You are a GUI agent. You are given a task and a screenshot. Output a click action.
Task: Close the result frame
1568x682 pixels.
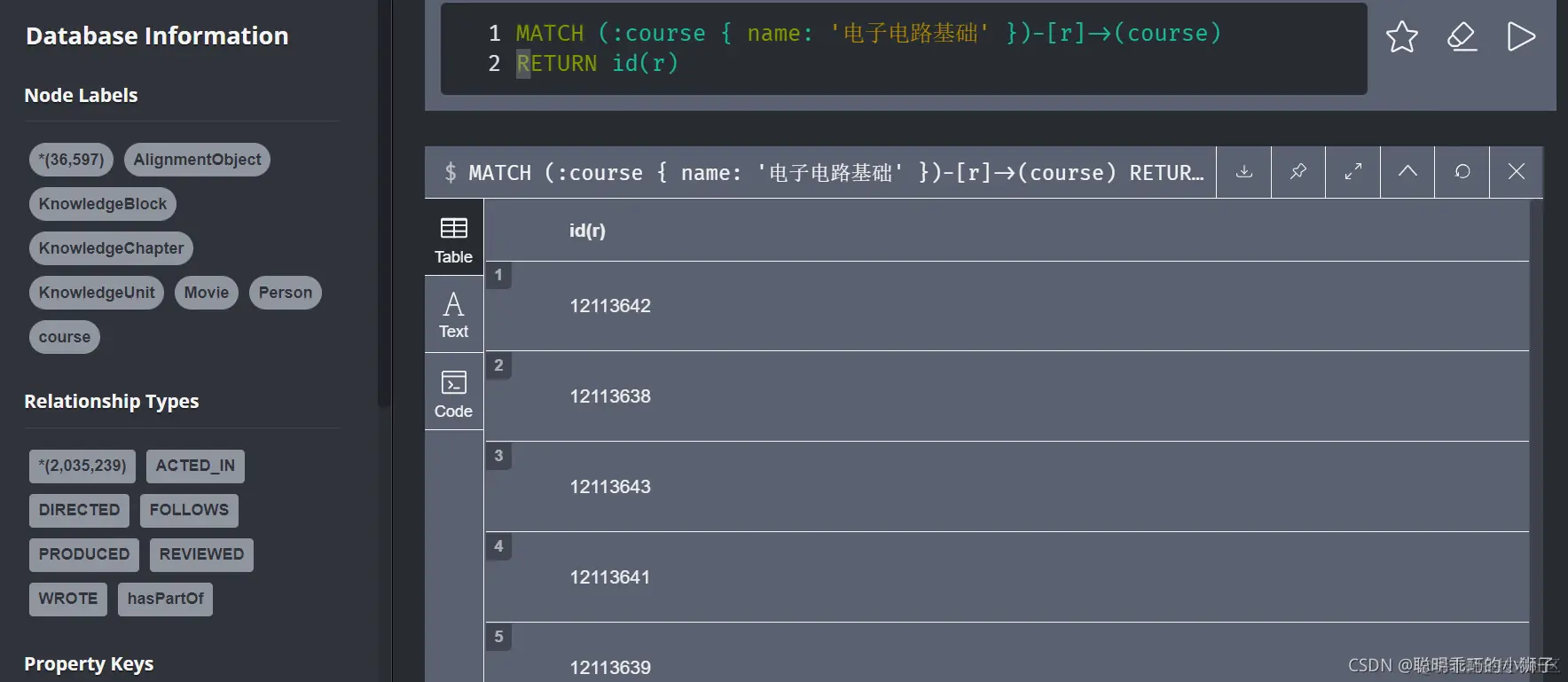tap(1517, 171)
